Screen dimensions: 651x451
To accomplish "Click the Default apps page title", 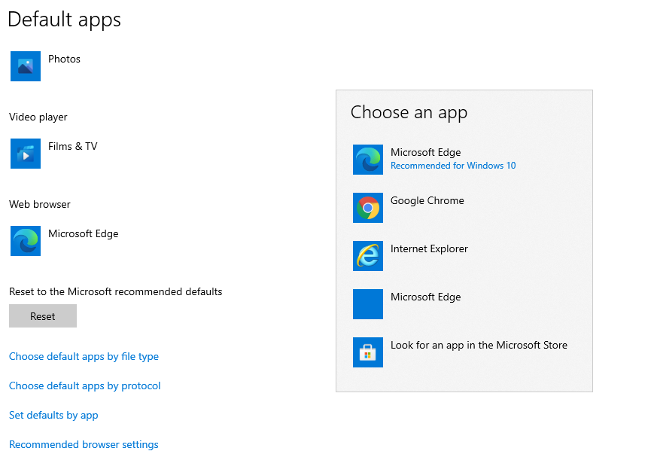I will pyautogui.click(x=65, y=20).
